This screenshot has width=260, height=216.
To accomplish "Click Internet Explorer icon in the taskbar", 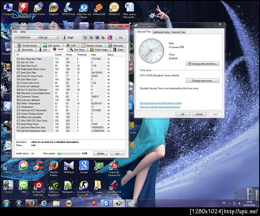I will click(44, 203).
